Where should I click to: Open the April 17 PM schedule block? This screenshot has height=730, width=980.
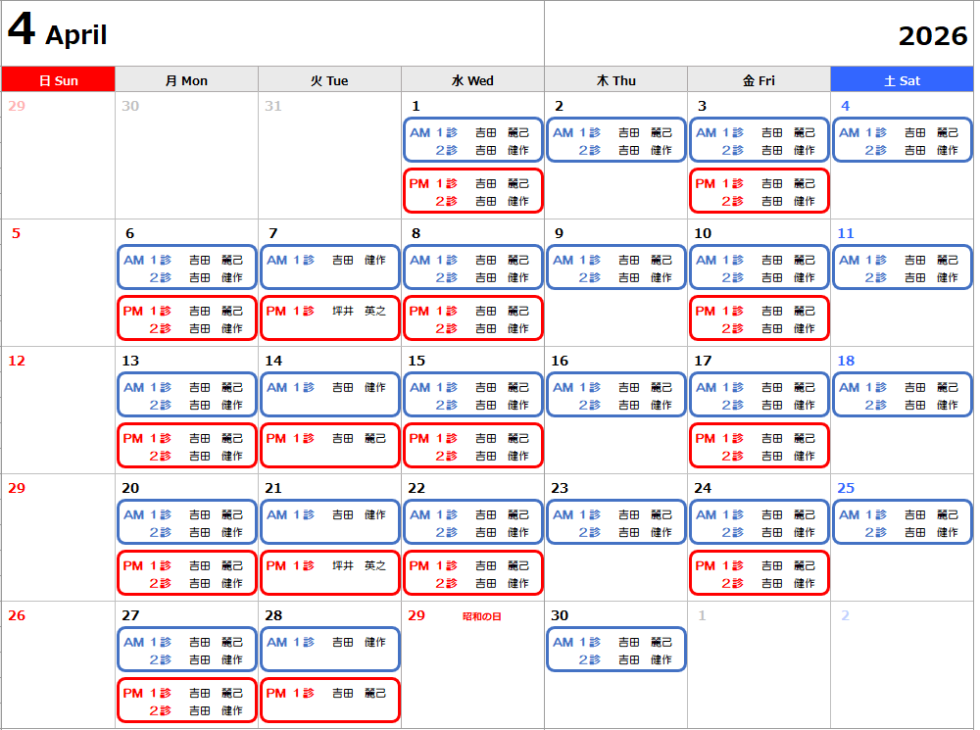759,446
